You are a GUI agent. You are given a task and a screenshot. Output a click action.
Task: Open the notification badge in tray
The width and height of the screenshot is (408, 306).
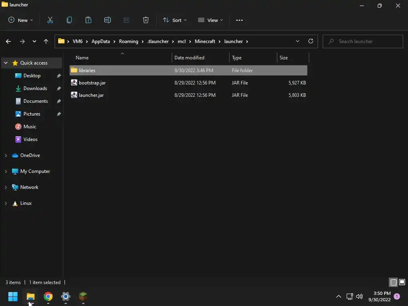click(x=397, y=296)
